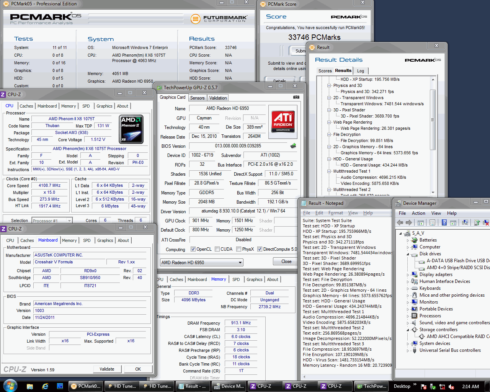Open Graphics tab in CPU-Z Mainboard window
The image size is (490, 392).
coord(105,240)
